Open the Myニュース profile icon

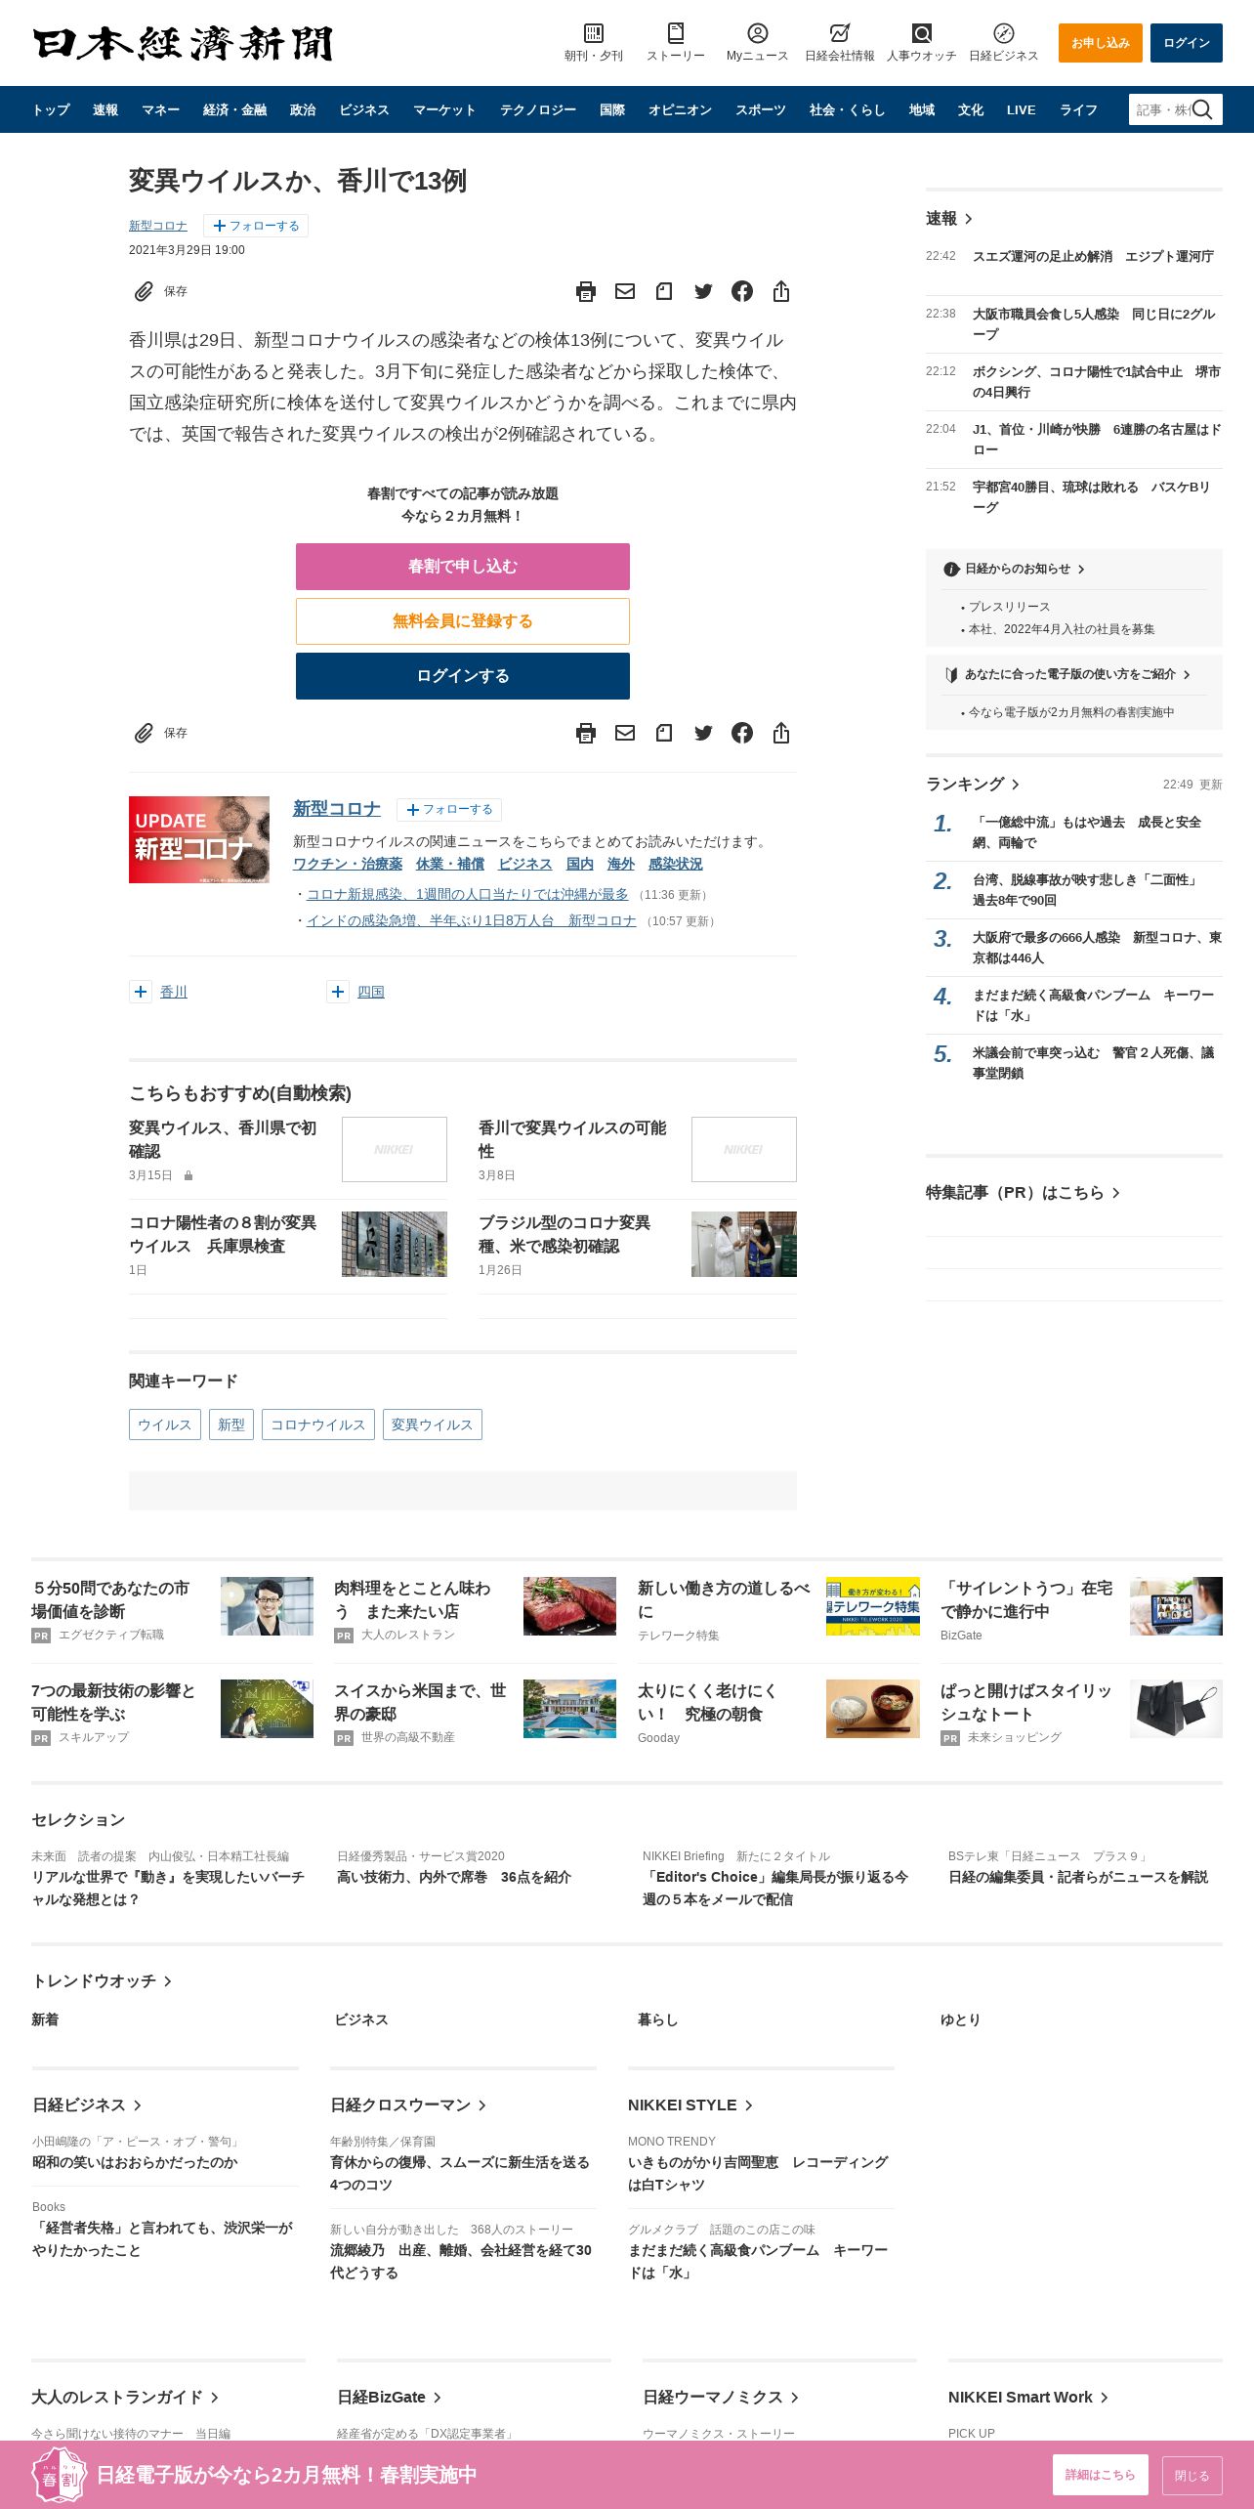tap(758, 33)
